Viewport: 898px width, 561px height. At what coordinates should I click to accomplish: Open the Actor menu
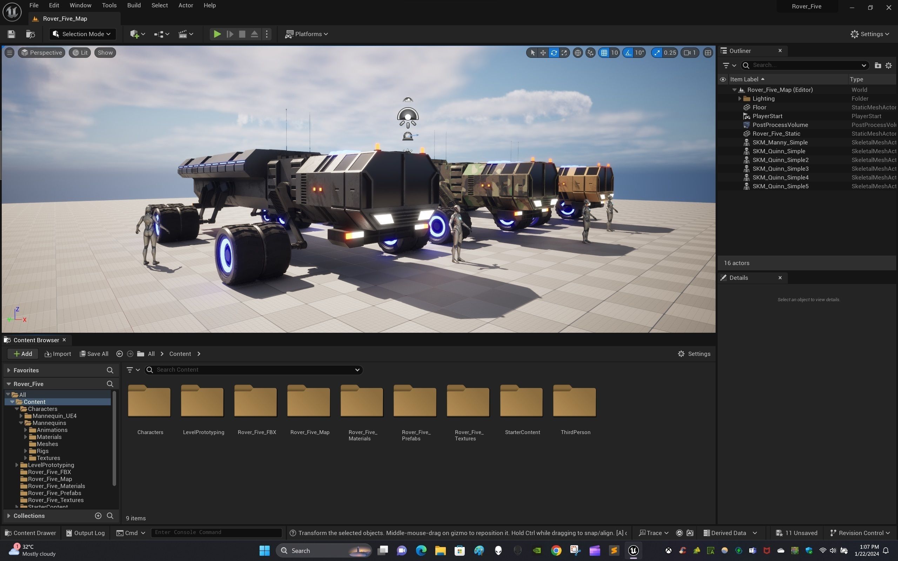pyautogui.click(x=186, y=5)
